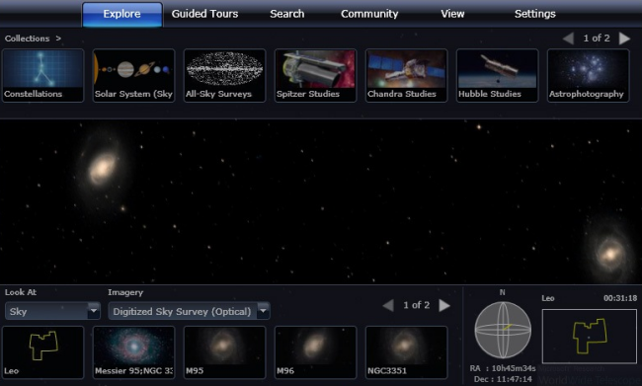The height and width of the screenshot is (386, 642).
Task: Open the Solar System (Sky) collection
Action: pyautogui.click(x=134, y=75)
